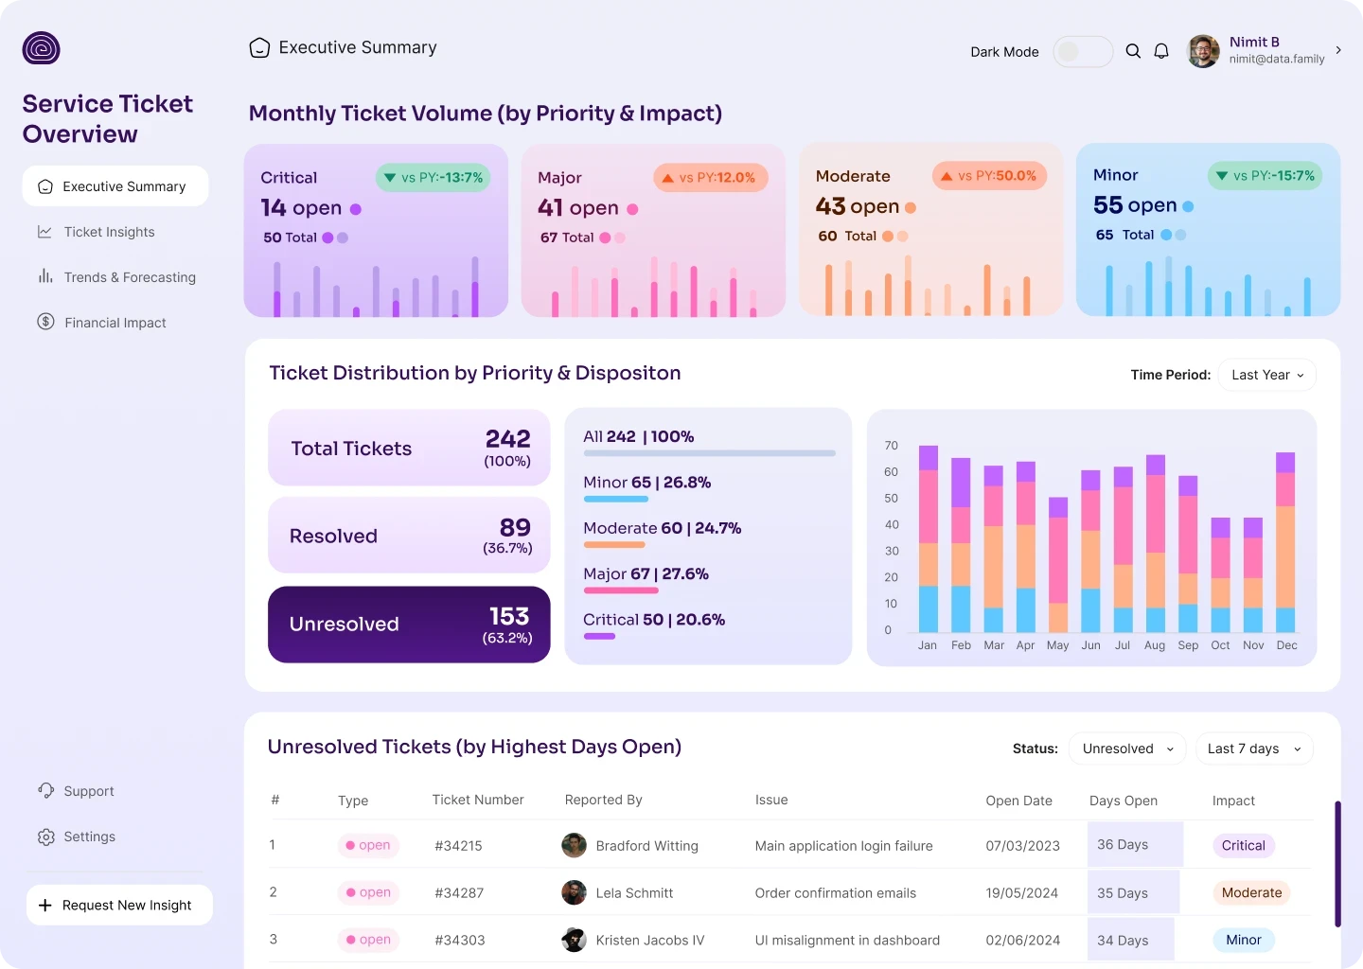Viewport: 1363px width, 969px height.
Task: Click the Support headset icon
Action: 45,790
